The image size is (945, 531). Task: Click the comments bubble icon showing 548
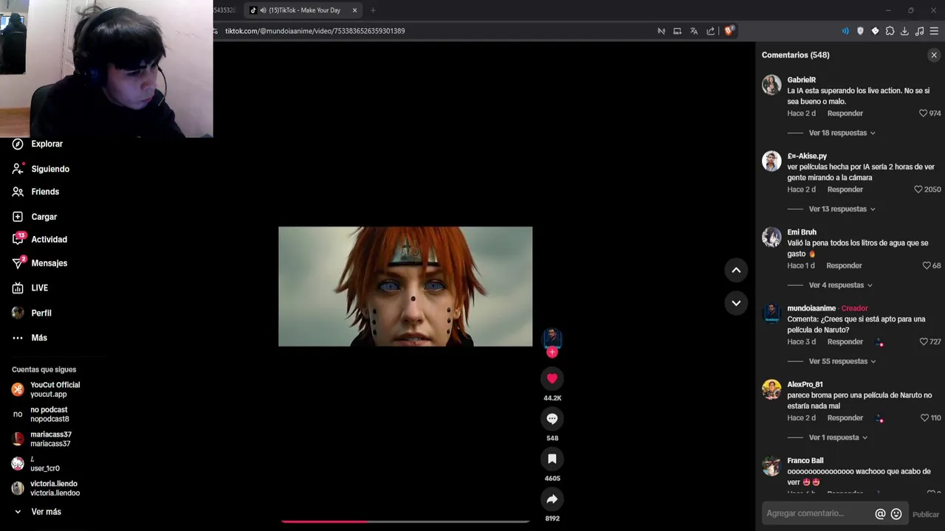click(551, 419)
